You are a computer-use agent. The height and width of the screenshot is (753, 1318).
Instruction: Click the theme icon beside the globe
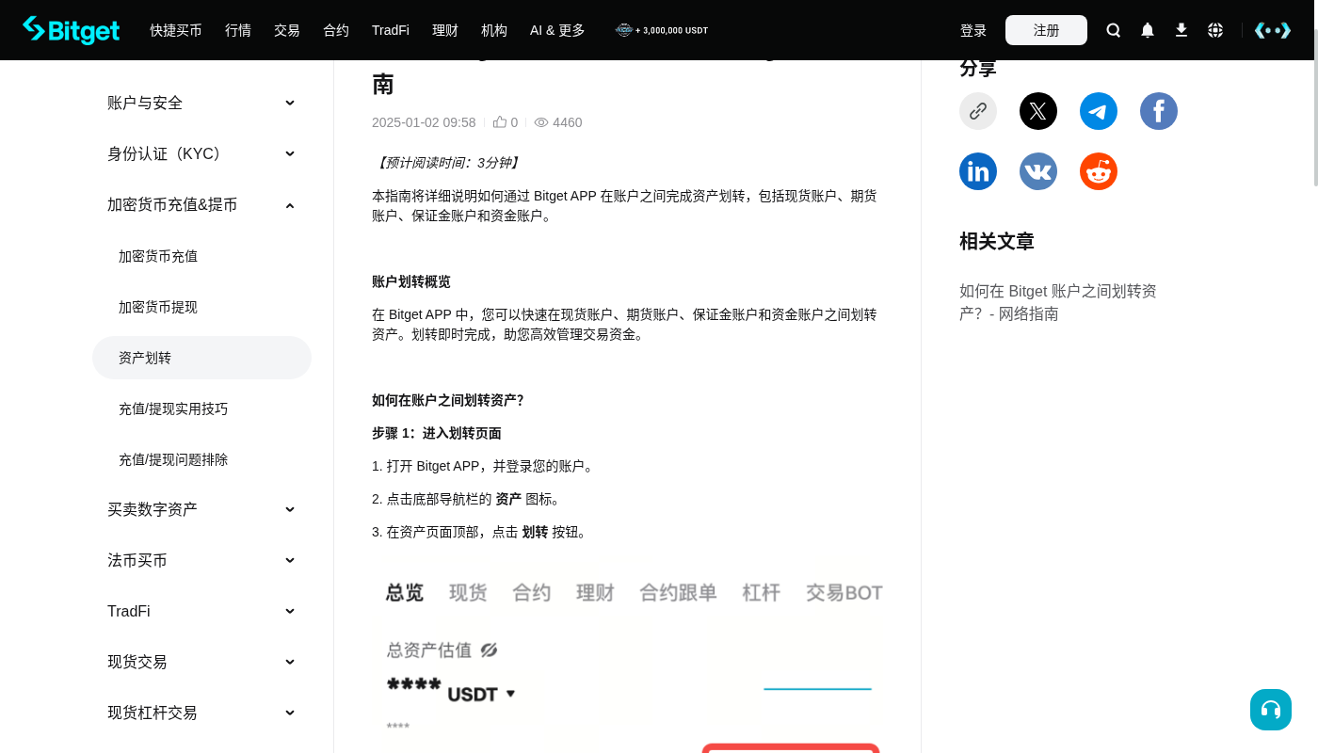click(x=1273, y=30)
